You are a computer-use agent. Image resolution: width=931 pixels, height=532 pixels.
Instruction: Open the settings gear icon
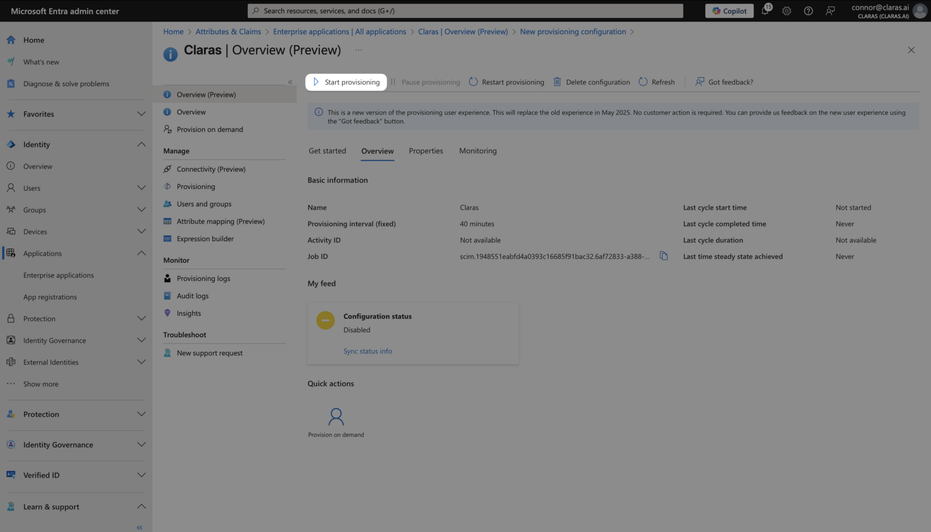click(x=787, y=10)
